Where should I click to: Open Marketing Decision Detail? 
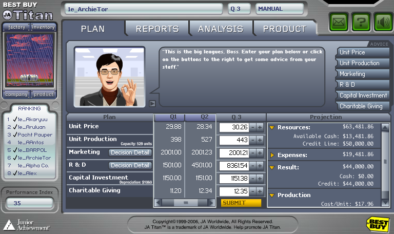[x=130, y=152]
